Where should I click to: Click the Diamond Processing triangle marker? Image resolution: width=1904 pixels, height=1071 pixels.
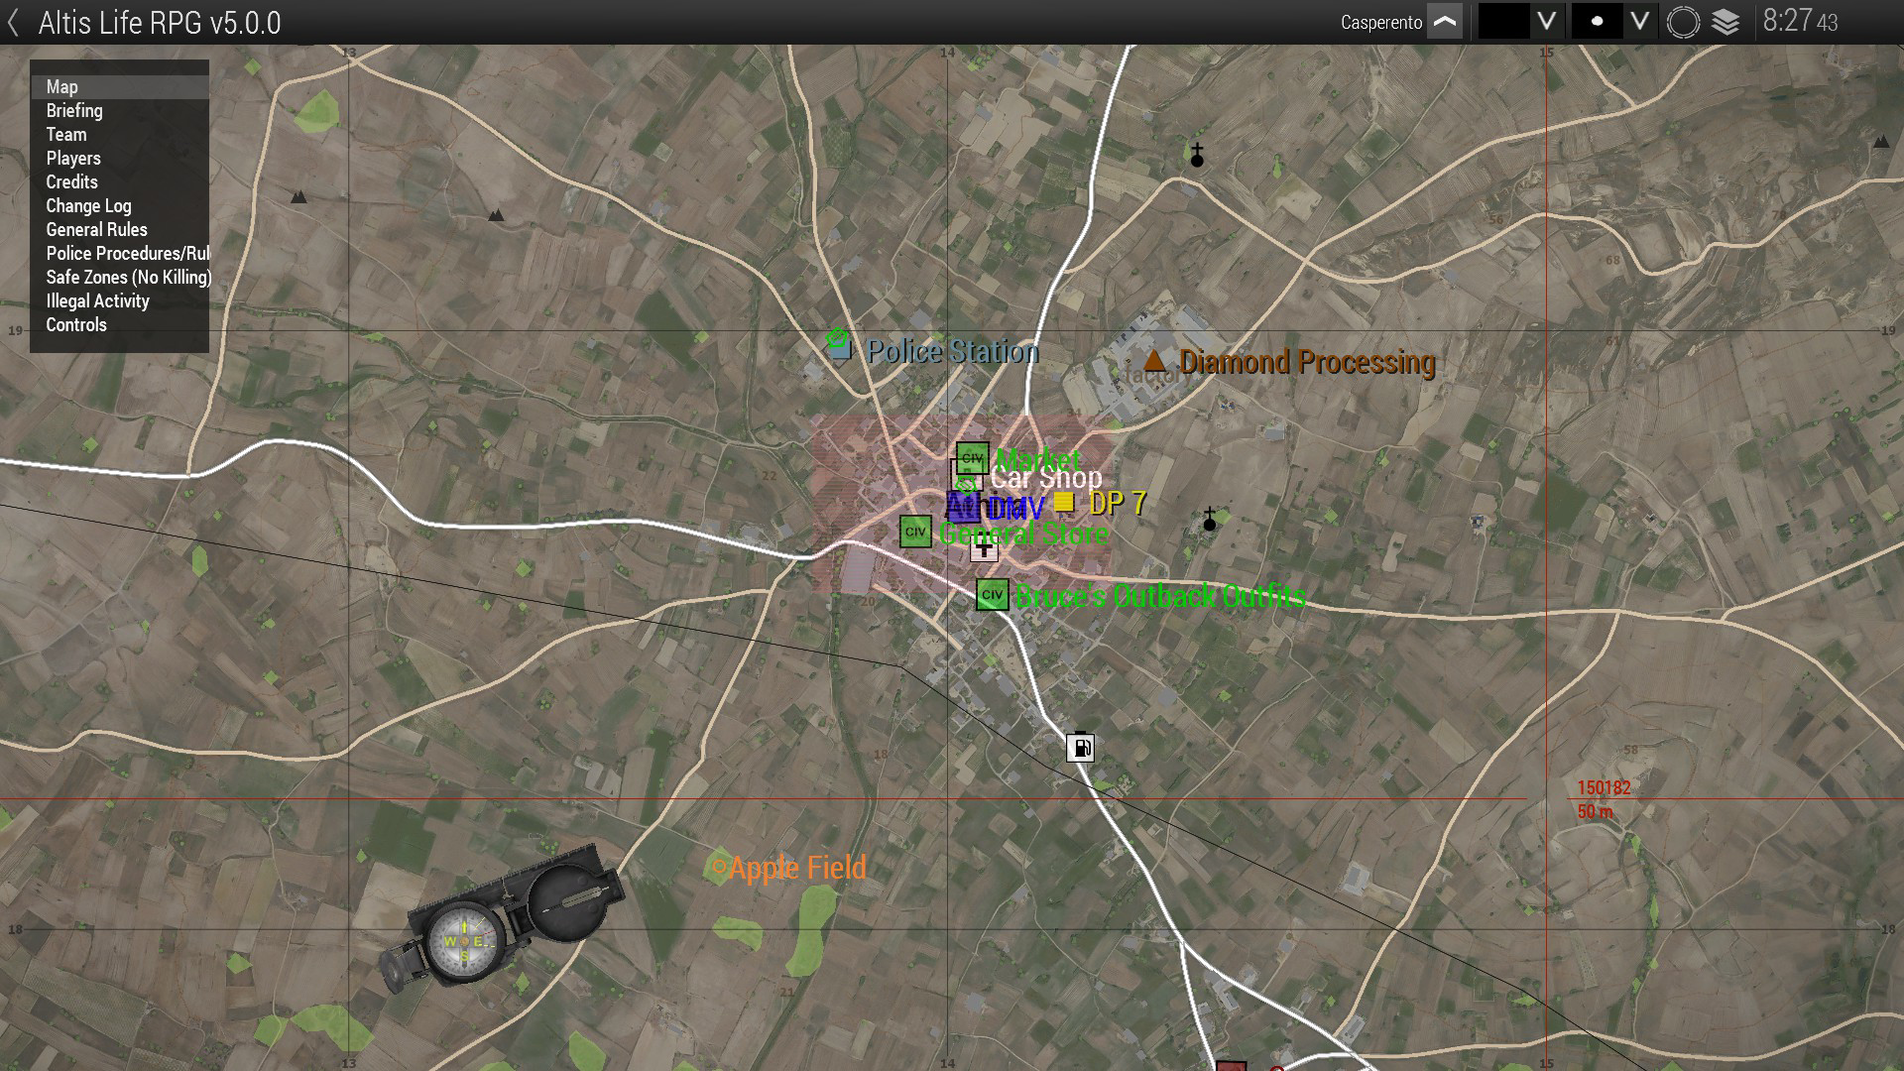coord(1154,360)
